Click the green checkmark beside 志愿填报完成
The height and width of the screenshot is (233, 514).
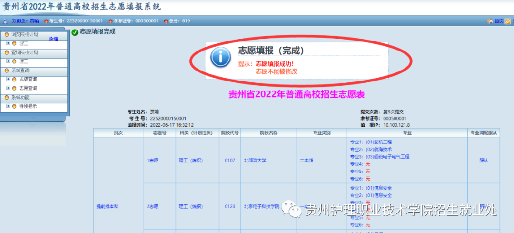75,32
